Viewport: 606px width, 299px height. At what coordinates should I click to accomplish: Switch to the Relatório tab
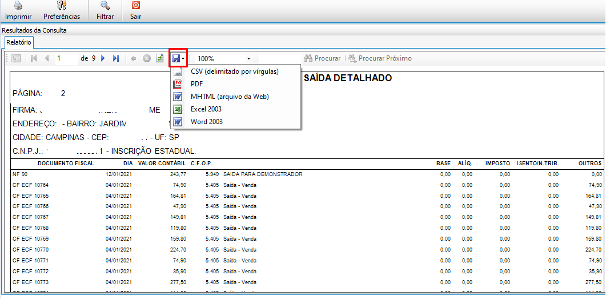tap(18, 42)
